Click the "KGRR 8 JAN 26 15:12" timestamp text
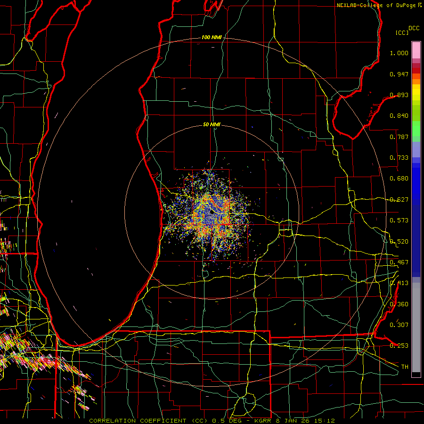This screenshot has height=424, width=424. (x=295, y=421)
